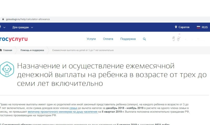The image size is (210, 125).
Task: Open the 'Для граждан' dropdown
Action: [23, 27]
